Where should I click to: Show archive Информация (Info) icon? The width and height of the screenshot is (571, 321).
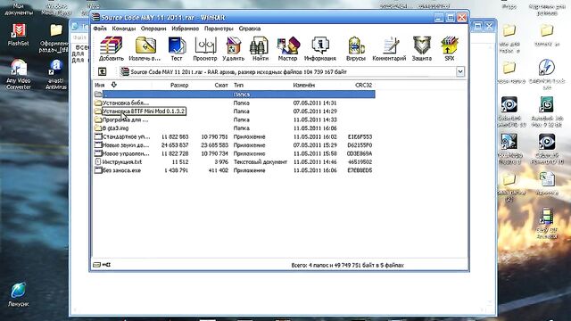[x=320, y=49]
